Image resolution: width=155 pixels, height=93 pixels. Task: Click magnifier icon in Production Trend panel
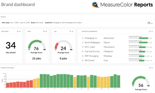point(152,68)
